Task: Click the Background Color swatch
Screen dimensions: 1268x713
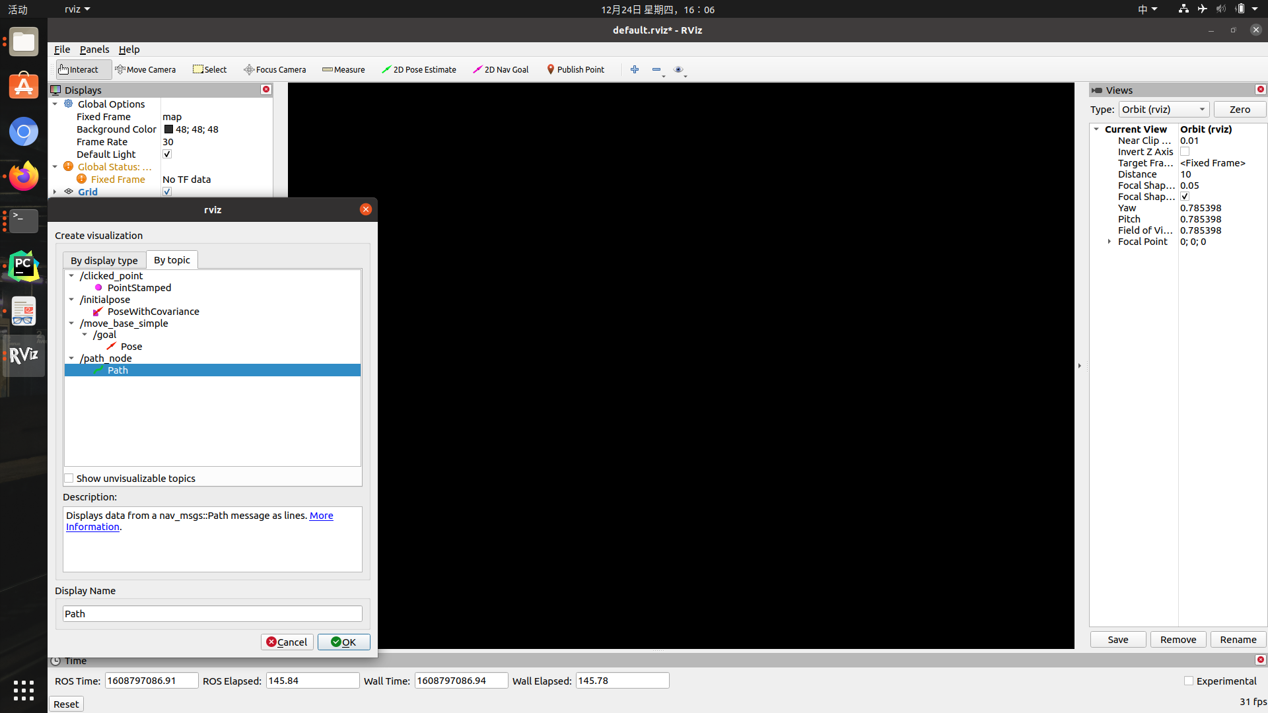Action: (x=168, y=129)
